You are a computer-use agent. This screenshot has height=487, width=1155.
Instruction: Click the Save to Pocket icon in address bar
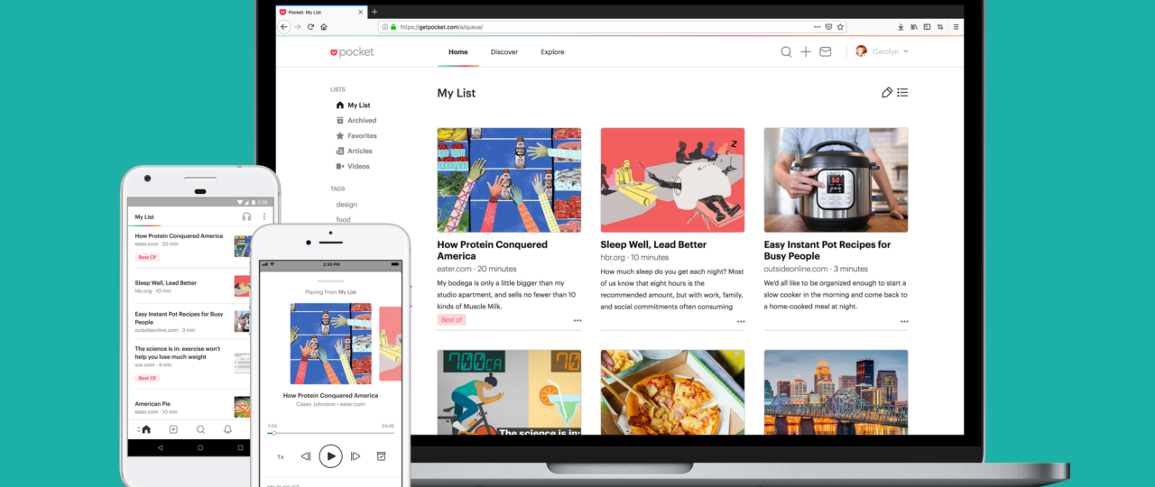(x=829, y=27)
